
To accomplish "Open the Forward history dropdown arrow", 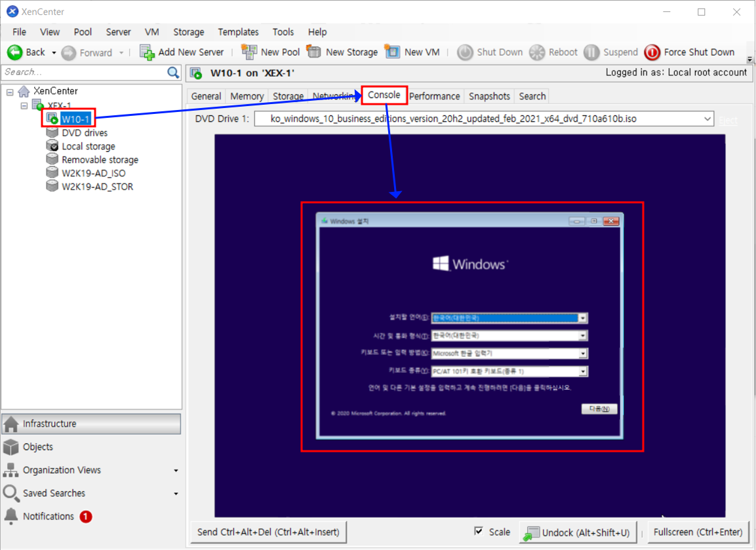I will click(121, 52).
